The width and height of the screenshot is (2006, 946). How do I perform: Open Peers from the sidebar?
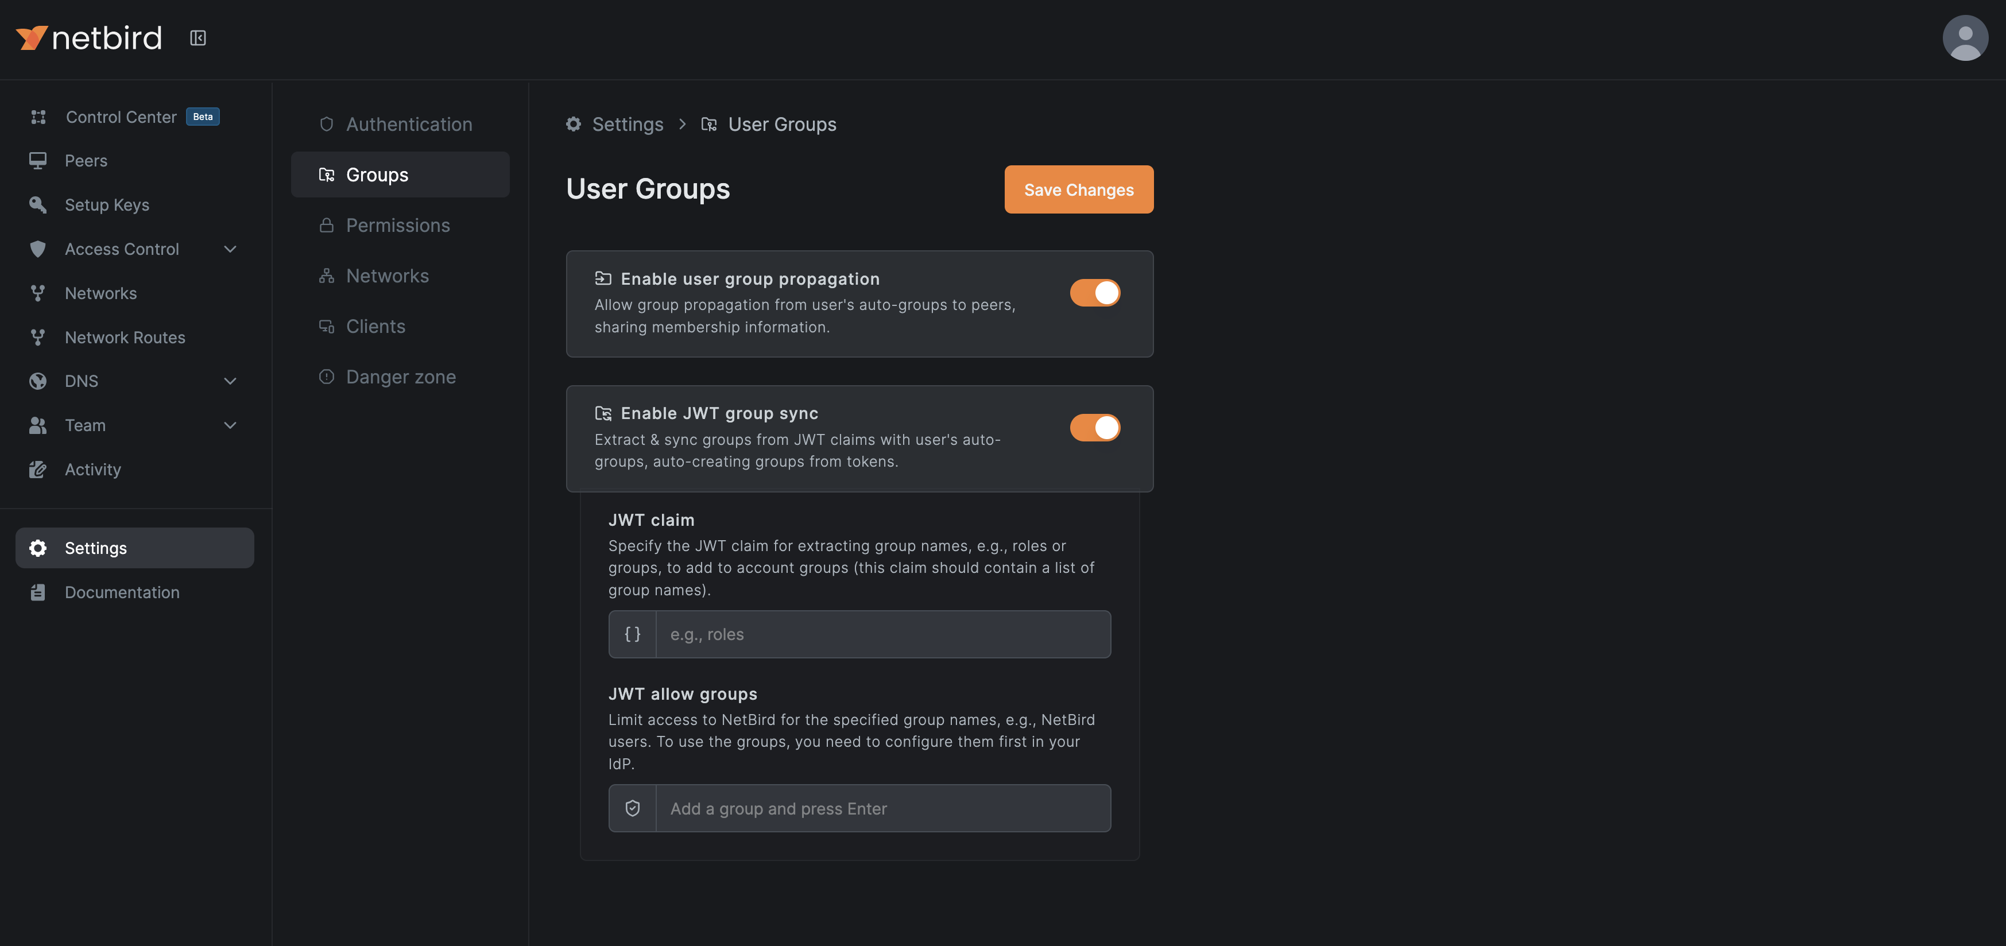click(x=86, y=160)
